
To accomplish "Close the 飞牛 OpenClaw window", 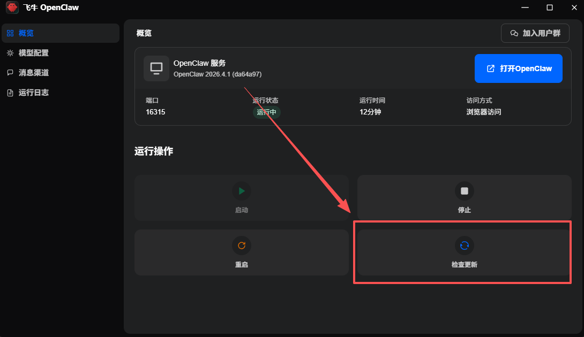I will [574, 7].
